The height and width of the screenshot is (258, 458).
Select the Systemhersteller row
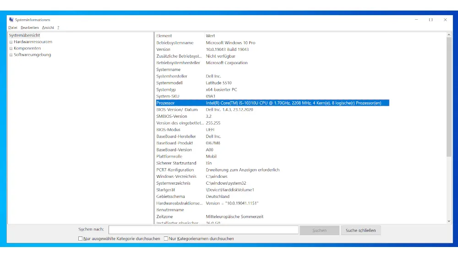point(273,76)
